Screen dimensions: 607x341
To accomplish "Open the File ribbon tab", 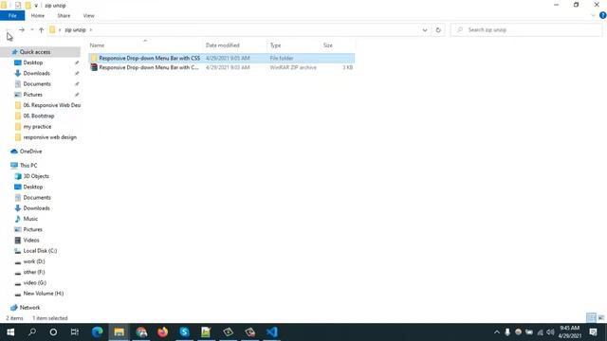I will 12,16.
